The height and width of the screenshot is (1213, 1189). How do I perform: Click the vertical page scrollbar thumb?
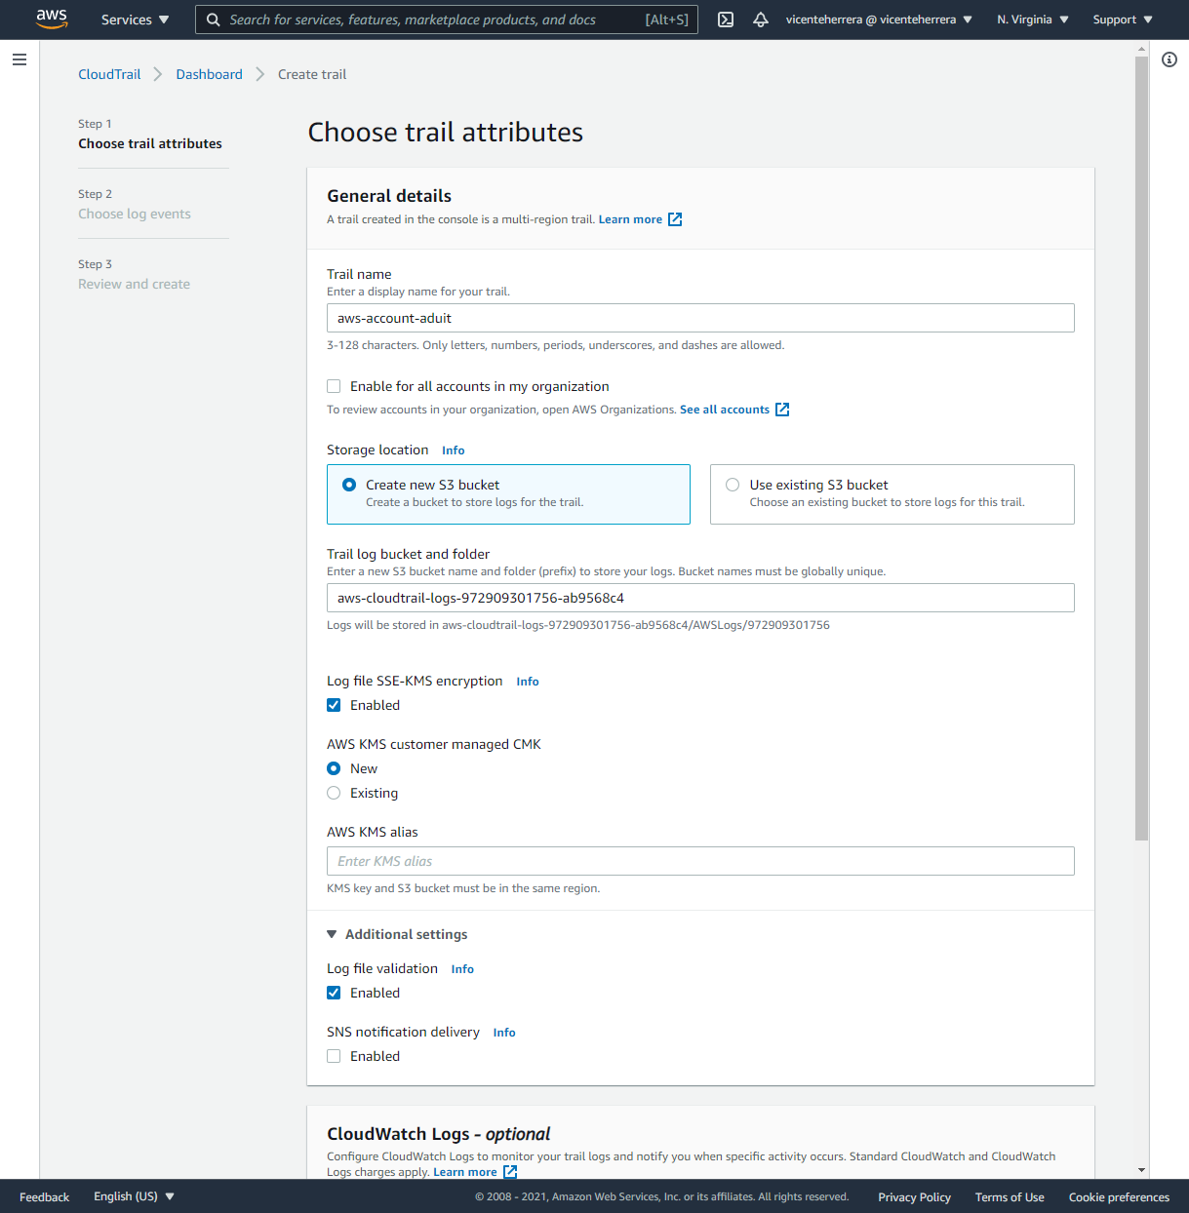[1141, 449]
